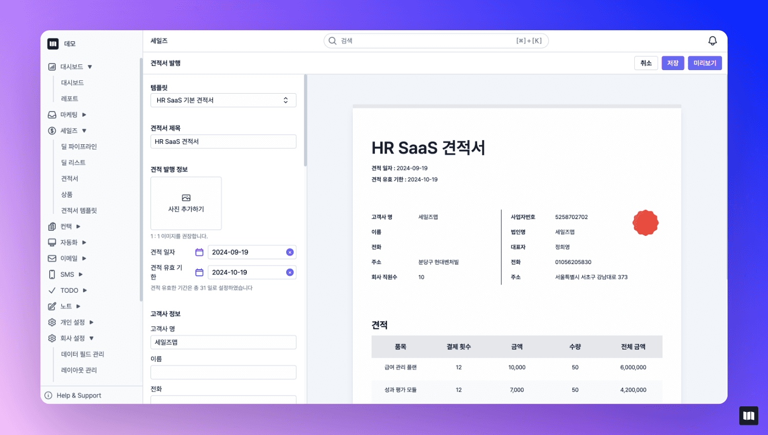Image resolution: width=768 pixels, height=435 pixels.
Task: Clear the 2024-09-19 date value
Action: click(x=290, y=252)
